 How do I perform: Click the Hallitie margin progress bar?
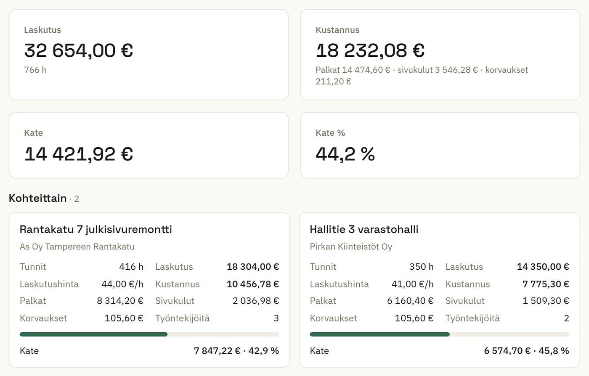pos(440,334)
